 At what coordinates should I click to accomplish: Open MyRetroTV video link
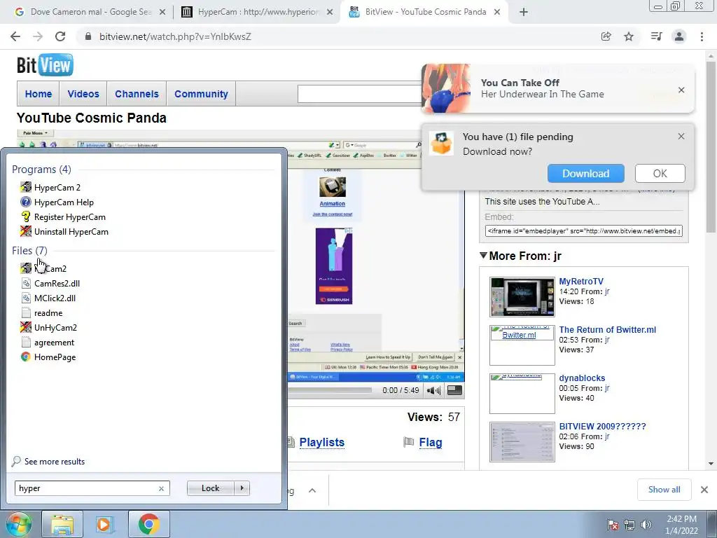click(x=581, y=282)
